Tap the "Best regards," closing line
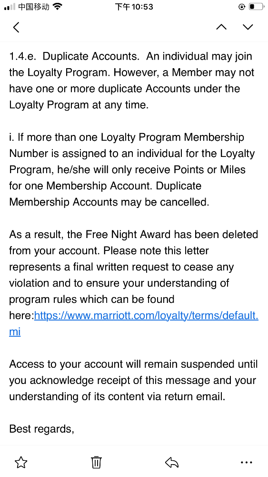The image size is (268, 477). (41, 429)
